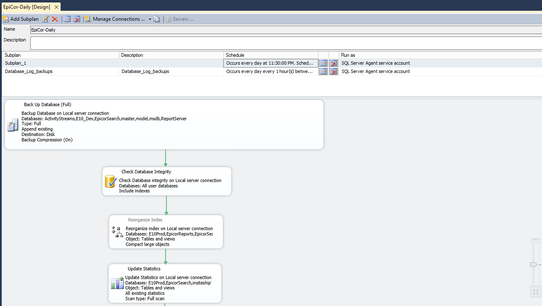Image resolution: width=542 pixels, height=306 pixels.
Task: Click the Schedule column header
Action: pyautogui.click(x=271, y=55)
